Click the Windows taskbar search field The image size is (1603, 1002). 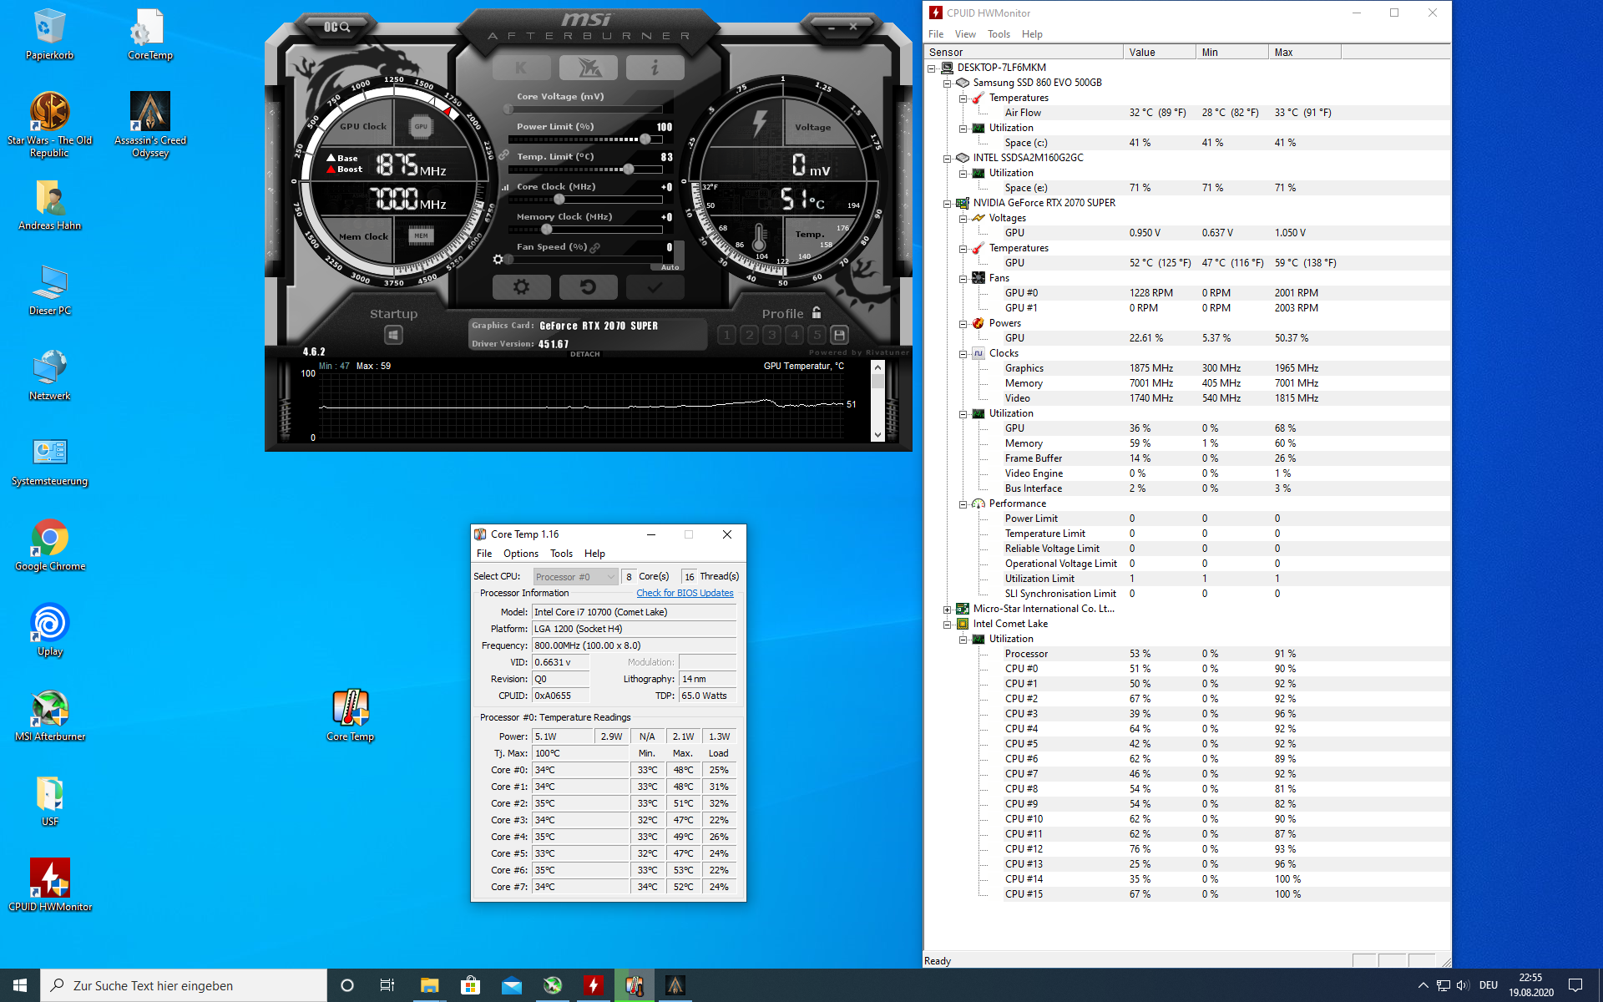(x=184, y=985)
